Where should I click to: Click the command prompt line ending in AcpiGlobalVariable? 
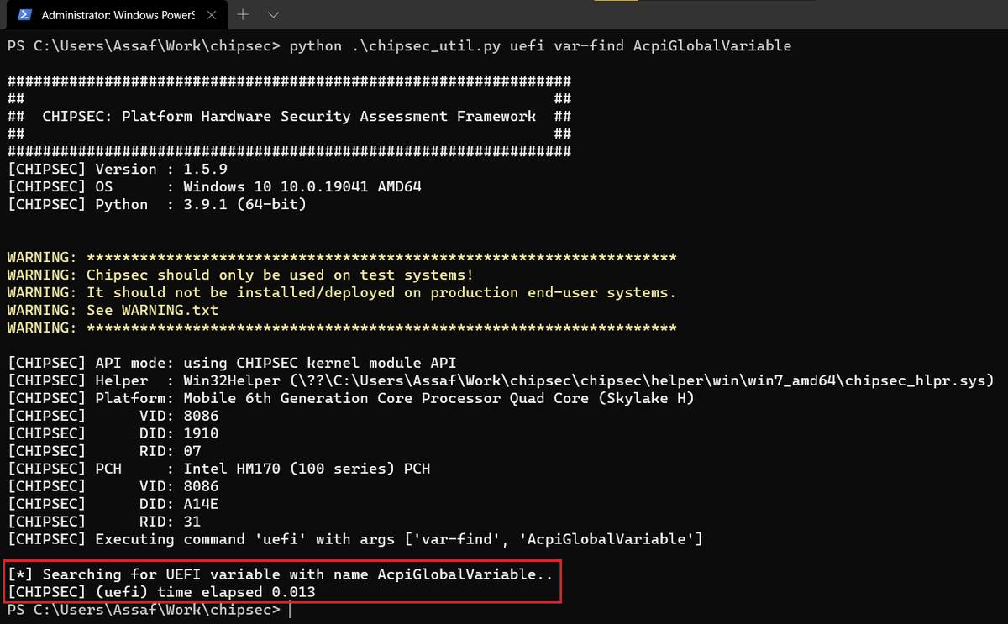pyautogui.click(x=399, y=46)
